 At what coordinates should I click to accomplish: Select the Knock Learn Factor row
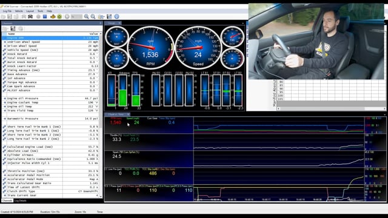[50, 66]
